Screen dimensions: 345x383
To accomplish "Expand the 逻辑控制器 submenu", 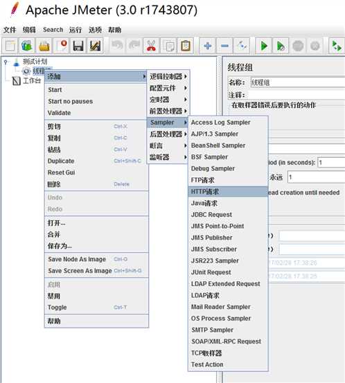I will 168,76.
